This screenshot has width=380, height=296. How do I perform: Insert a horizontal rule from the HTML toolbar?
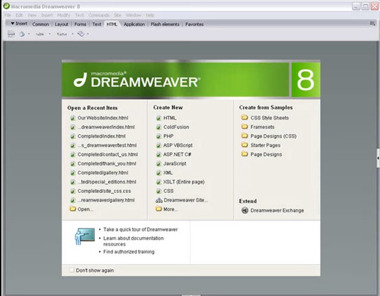[11, 34]
